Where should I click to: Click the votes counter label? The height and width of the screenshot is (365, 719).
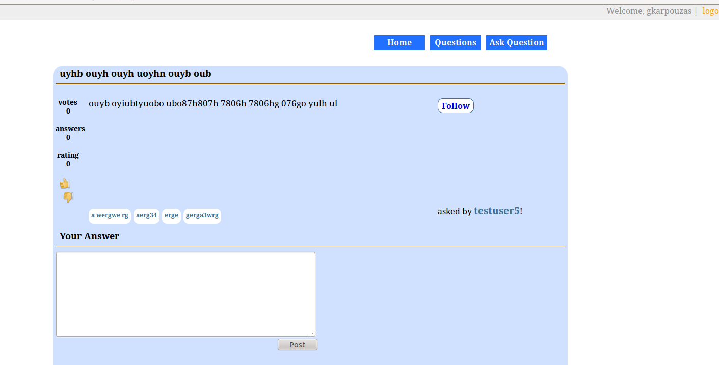pos(68,102)
